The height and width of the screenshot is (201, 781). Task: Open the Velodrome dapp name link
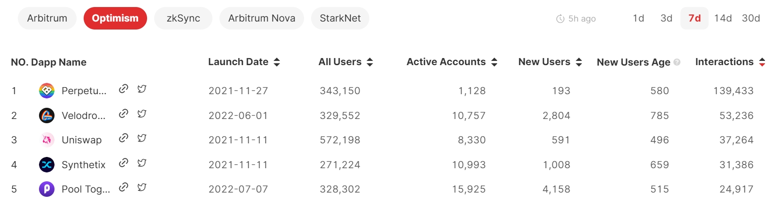[x=84, y=115]
